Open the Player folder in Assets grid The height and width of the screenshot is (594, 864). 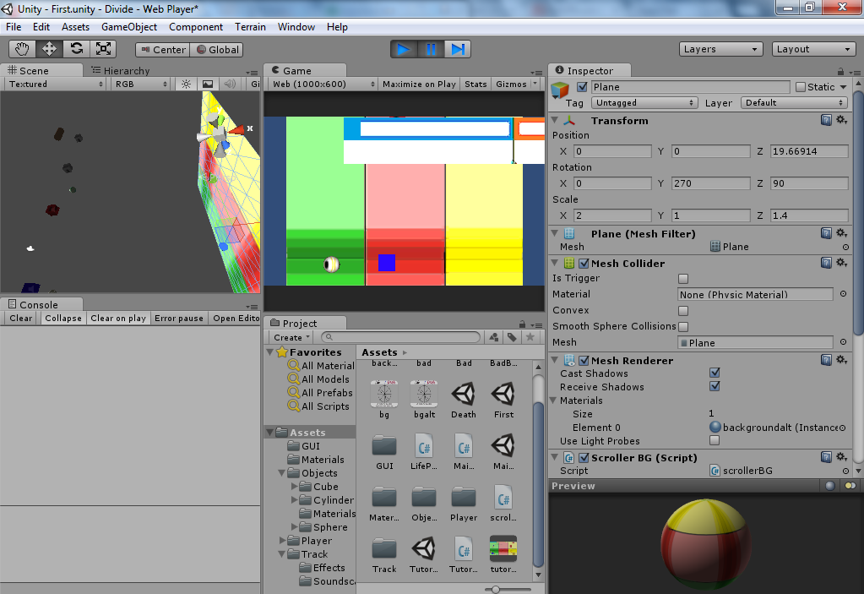coord(464,503)
